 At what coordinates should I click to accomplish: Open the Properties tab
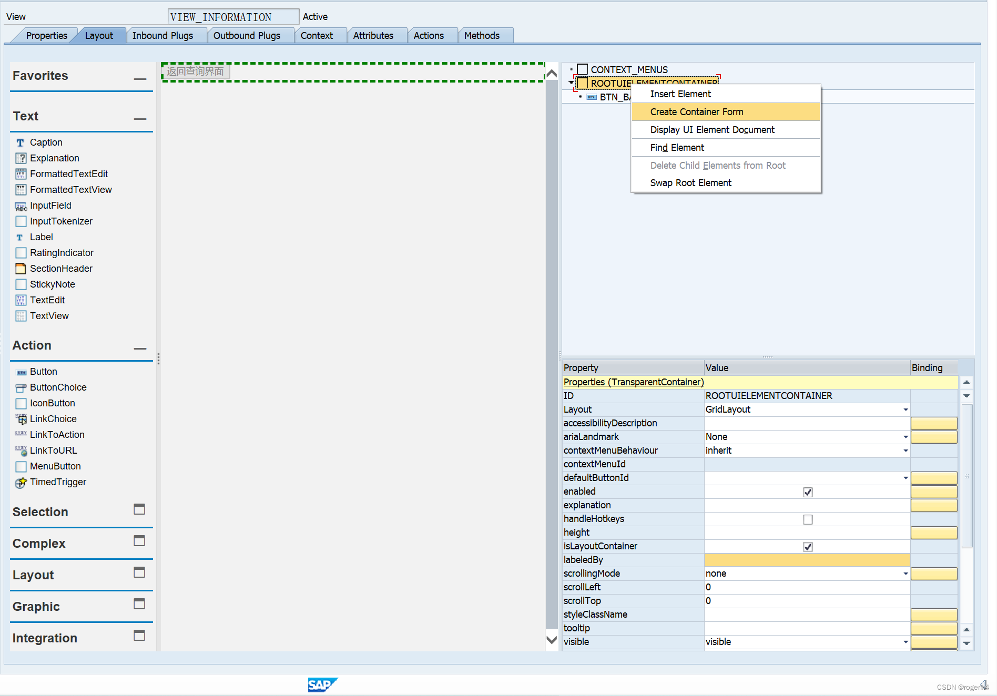46,36
